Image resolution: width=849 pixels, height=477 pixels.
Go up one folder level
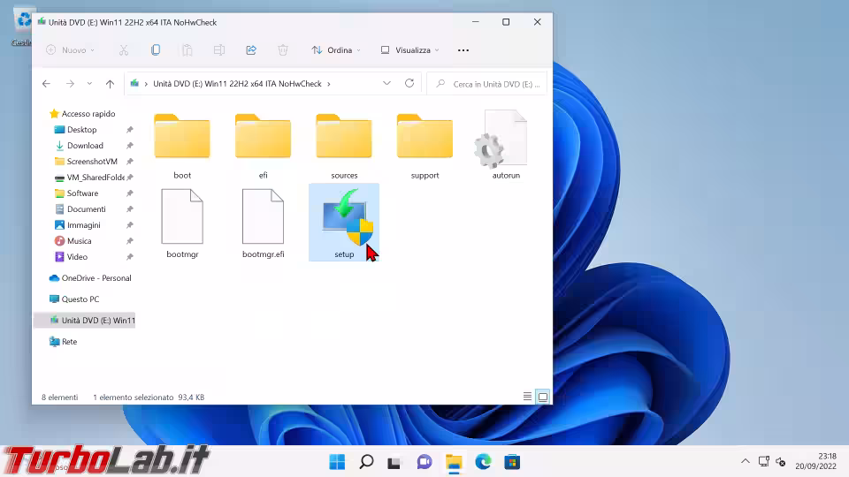click(x=110, y=84)
